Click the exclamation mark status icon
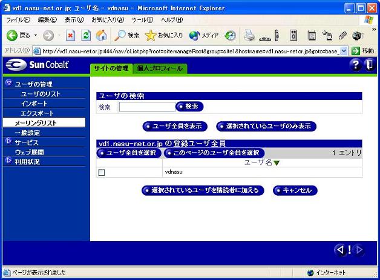This screenshot has width=380, height=280. tap(350, 250)
